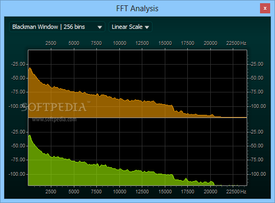Click the top axis 10000 frequency label

click(x=120, y=43)
